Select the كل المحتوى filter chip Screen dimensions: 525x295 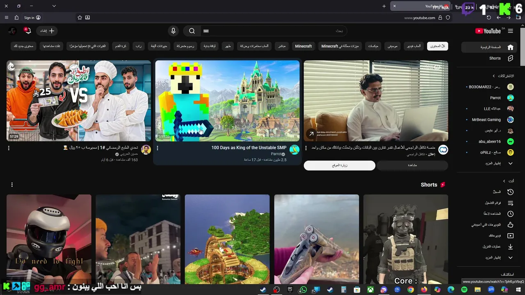pyautogui.click(x=437, y=46)
